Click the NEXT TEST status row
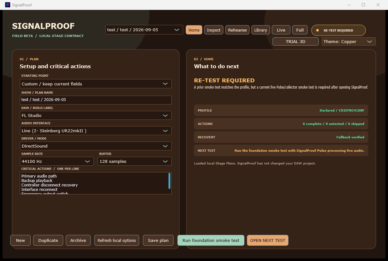 click(281, 150)
